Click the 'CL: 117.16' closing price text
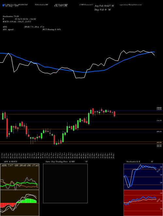This screenshot has height=216, width=163. (61, 6)
